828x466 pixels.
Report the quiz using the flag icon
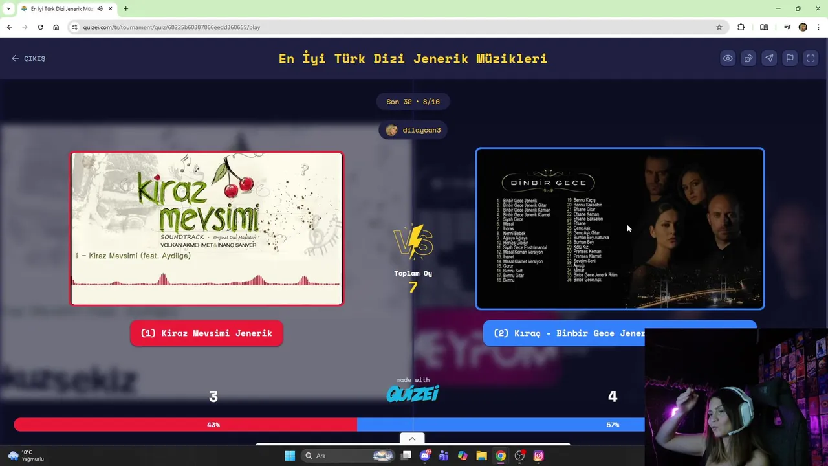pyautogui.click(x=790, y=58)
